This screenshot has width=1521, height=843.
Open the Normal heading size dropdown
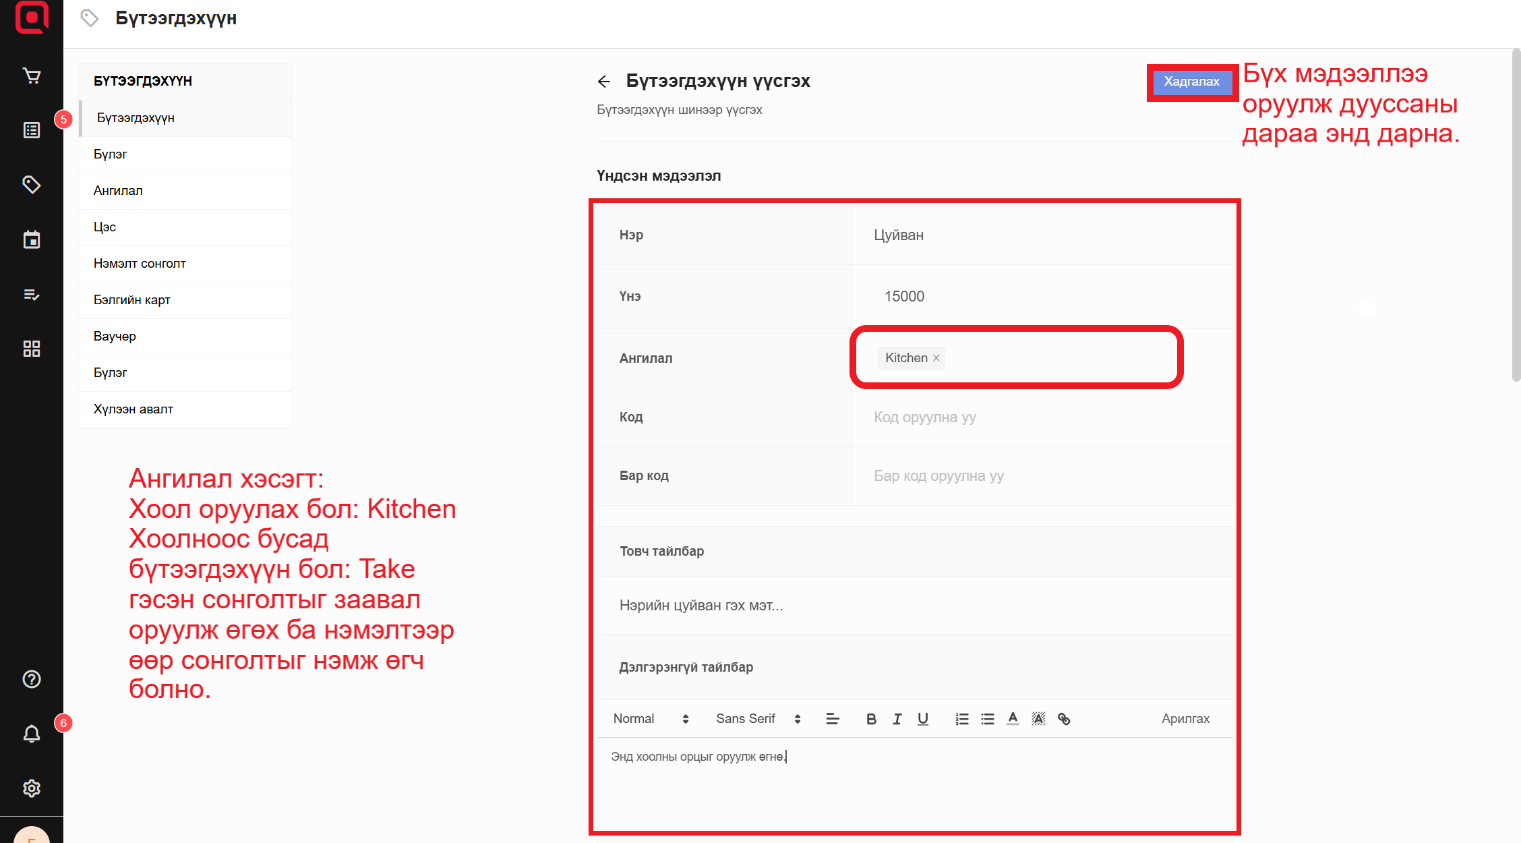[x=650, y=719]
